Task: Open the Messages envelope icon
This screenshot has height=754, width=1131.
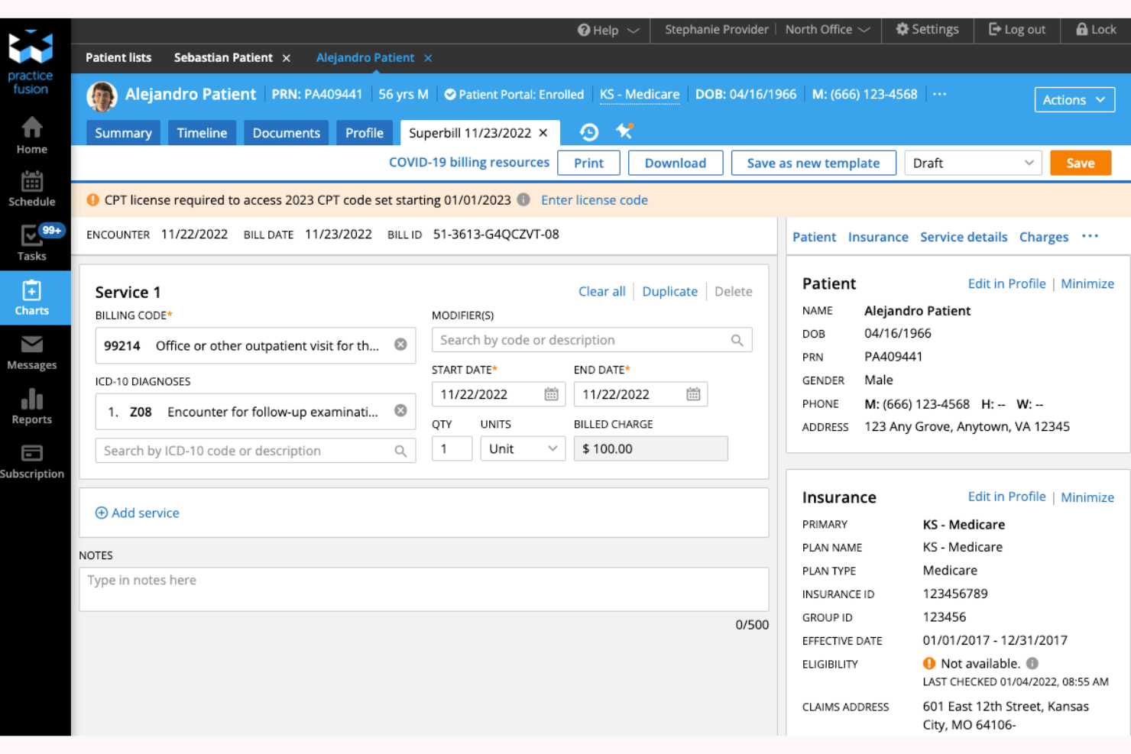Action: [x=32, y=353]
